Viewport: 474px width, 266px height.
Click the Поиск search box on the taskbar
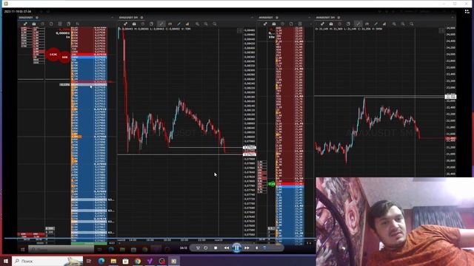(x=47, y=261)
